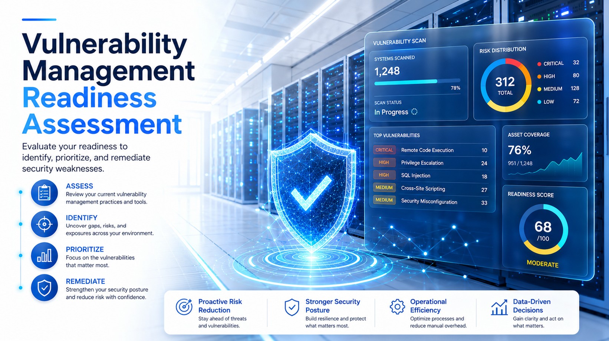Click the CRITICAL badge for Remote Code Execution
Viewport: 609px width, 341px height.
coord(384,150)
